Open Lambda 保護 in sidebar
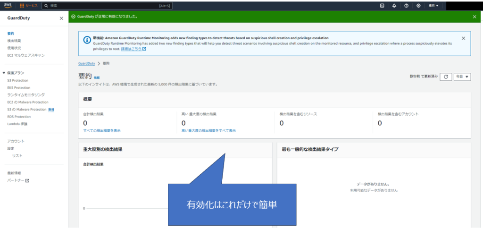This screenshot has width=483, height=230. point(17,124)
